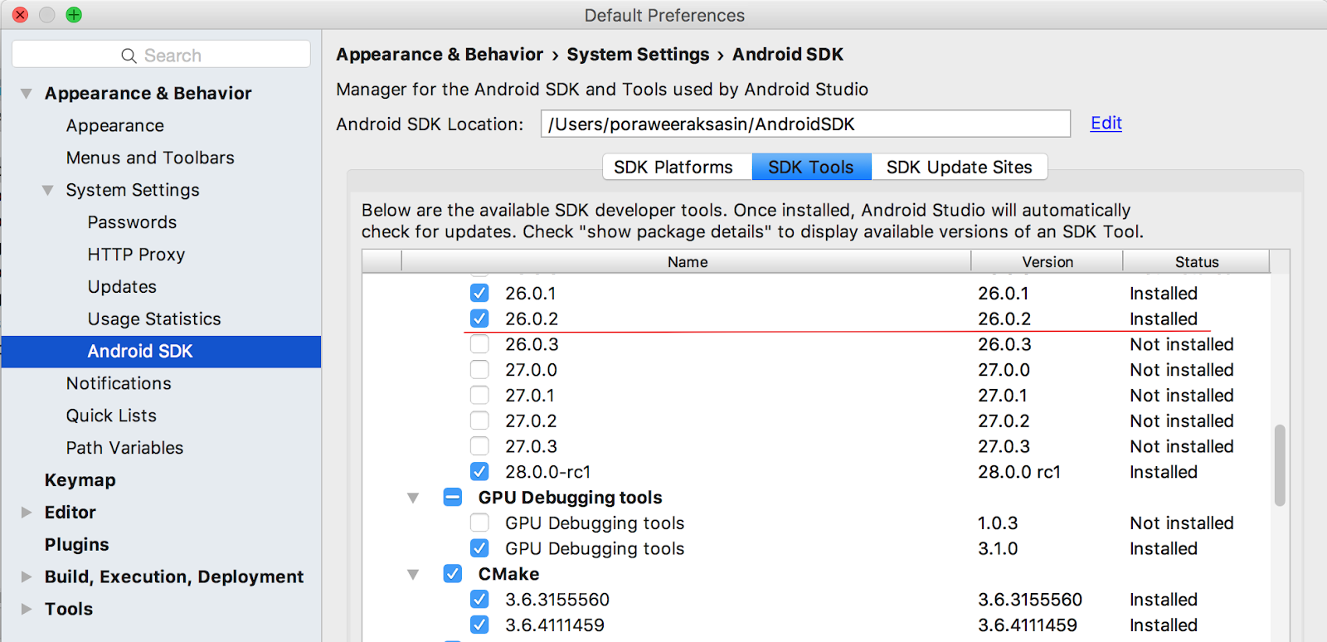Open the Keymap settings
This screenshot has width=1327, height=642.
click(x=80, y=480)
